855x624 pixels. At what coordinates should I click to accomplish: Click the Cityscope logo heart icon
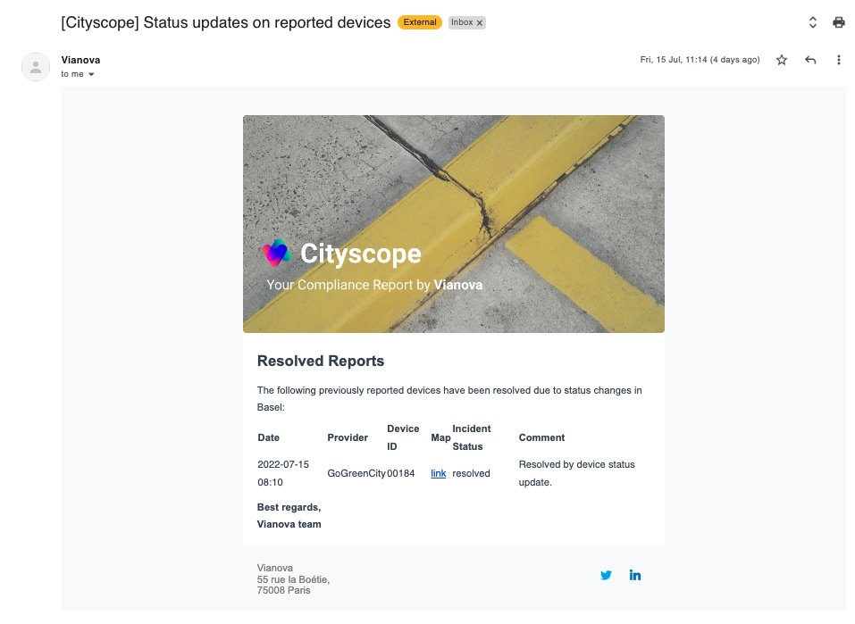pyautogui.click(x=276, y=253)
